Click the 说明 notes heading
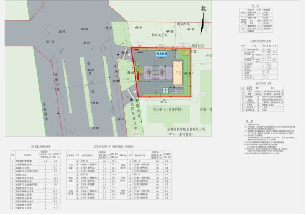This screenshot has height=215, width=306. click(x=249, y=121)
